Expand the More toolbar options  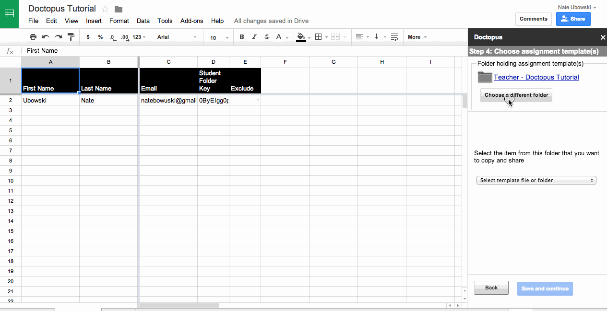pyautogui.click(x=417, y=37)
